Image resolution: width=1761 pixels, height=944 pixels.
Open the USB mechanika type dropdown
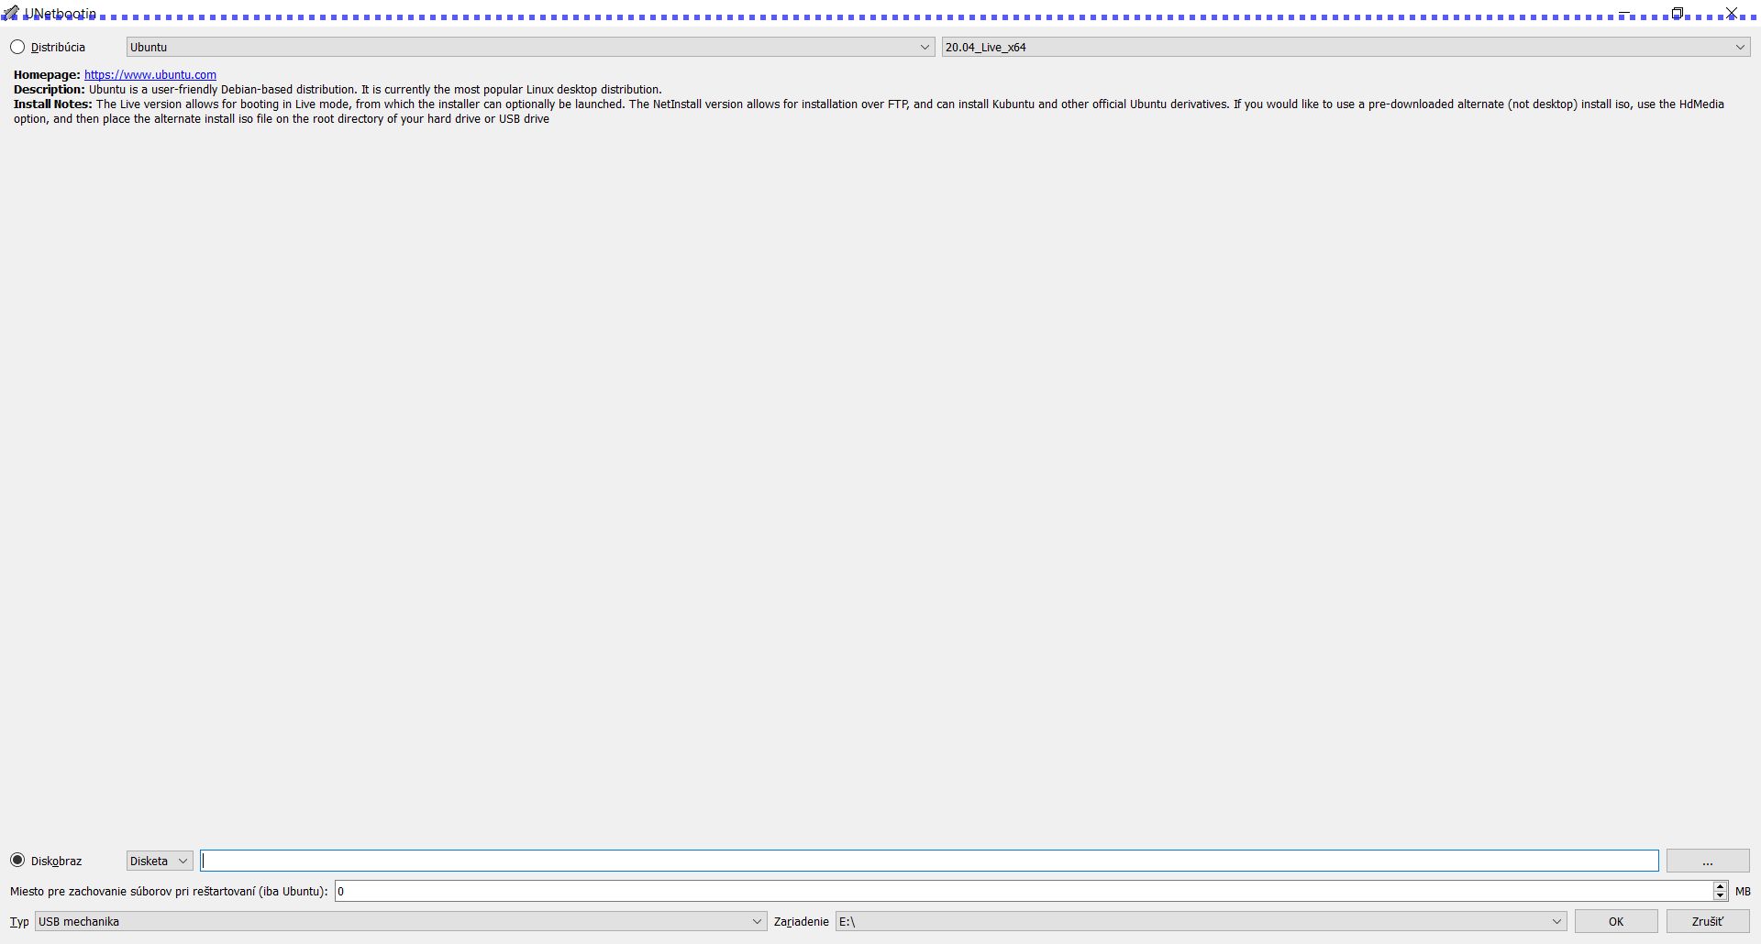pos(401,921)
